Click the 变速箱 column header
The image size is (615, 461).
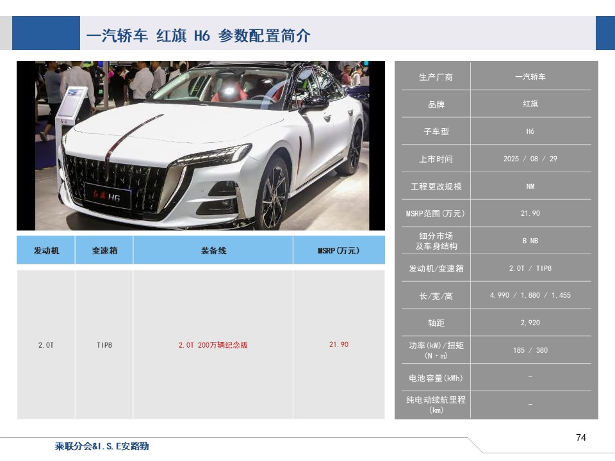point(104,250)
